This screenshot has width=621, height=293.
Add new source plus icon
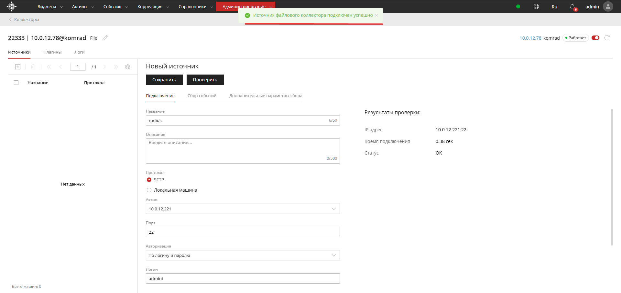(18, 67)
